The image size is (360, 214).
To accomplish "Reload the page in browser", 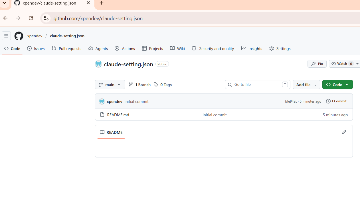I will 31,18.
